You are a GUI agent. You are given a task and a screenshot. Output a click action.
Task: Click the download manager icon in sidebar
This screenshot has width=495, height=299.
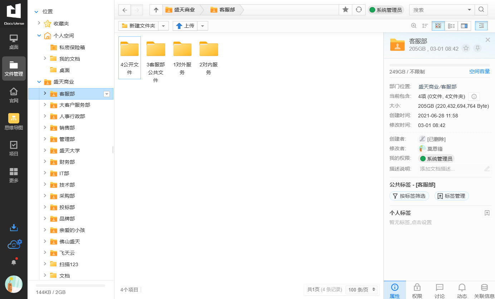point(14,228)
